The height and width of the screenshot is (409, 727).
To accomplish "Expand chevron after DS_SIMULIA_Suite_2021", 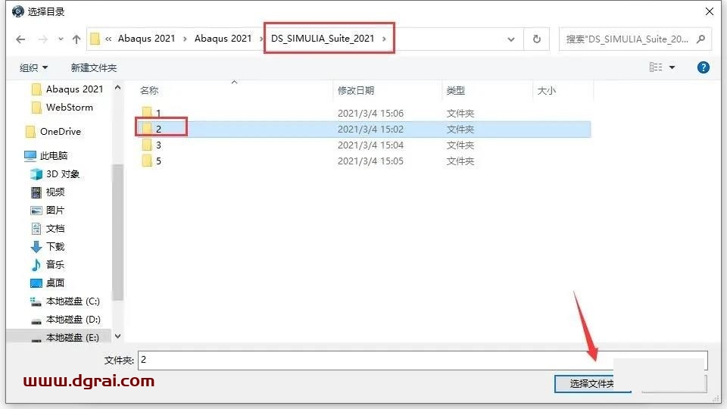I will point(384,39).
